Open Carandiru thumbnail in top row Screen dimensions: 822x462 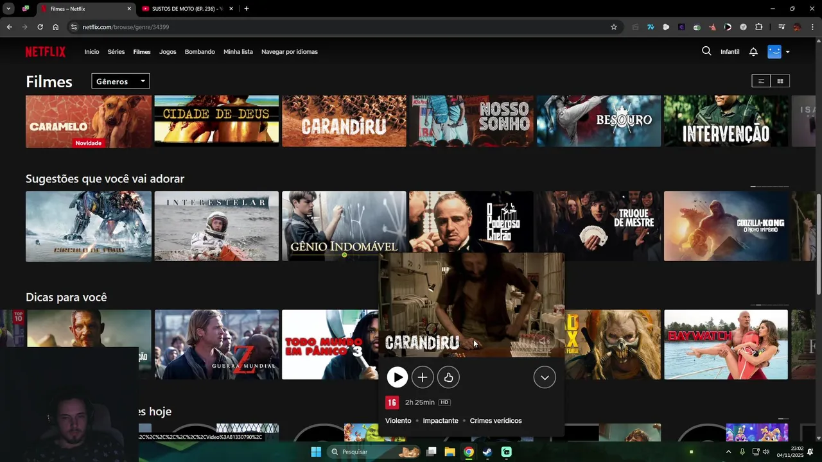(x=344, y=121)
